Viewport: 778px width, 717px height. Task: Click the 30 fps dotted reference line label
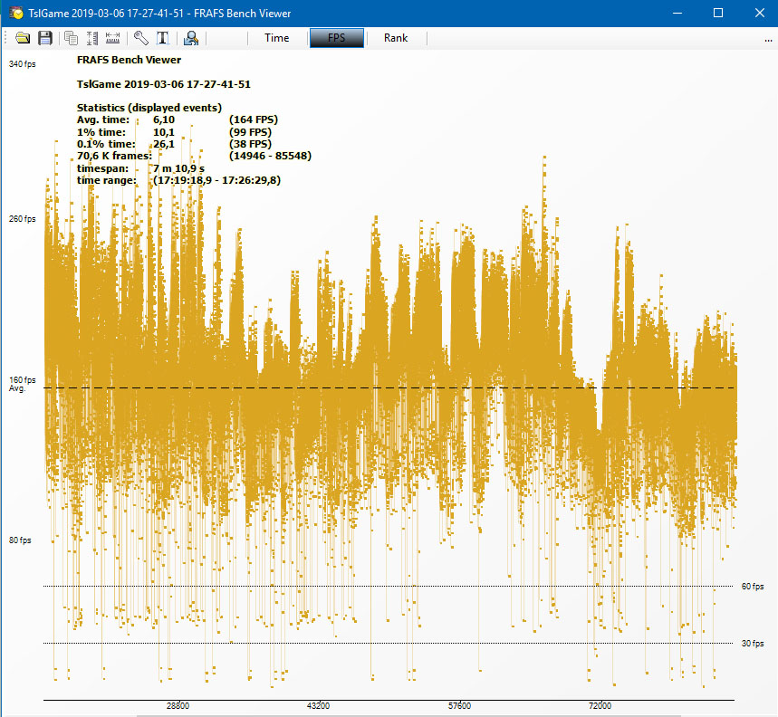click(753, 644)
